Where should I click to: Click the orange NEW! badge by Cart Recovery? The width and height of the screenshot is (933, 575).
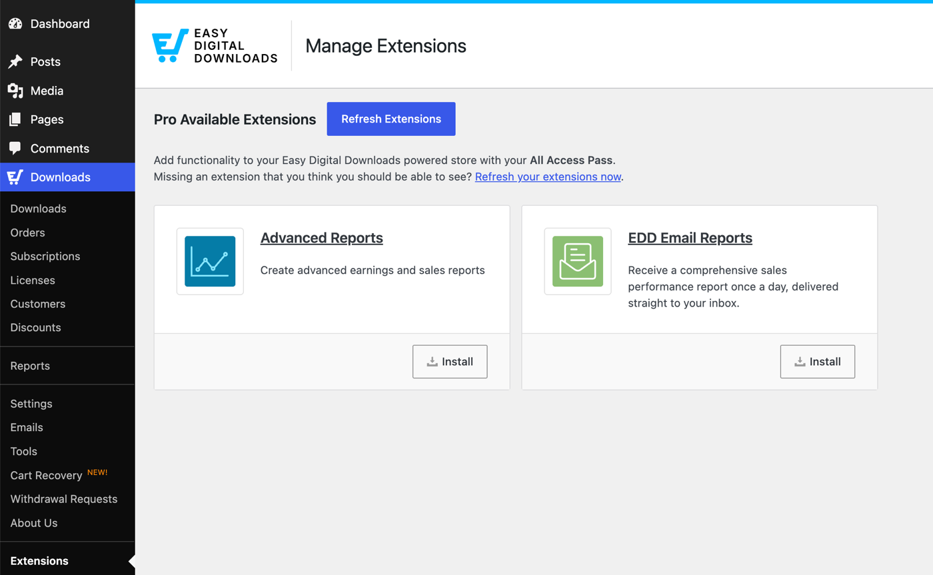point(97,472)
